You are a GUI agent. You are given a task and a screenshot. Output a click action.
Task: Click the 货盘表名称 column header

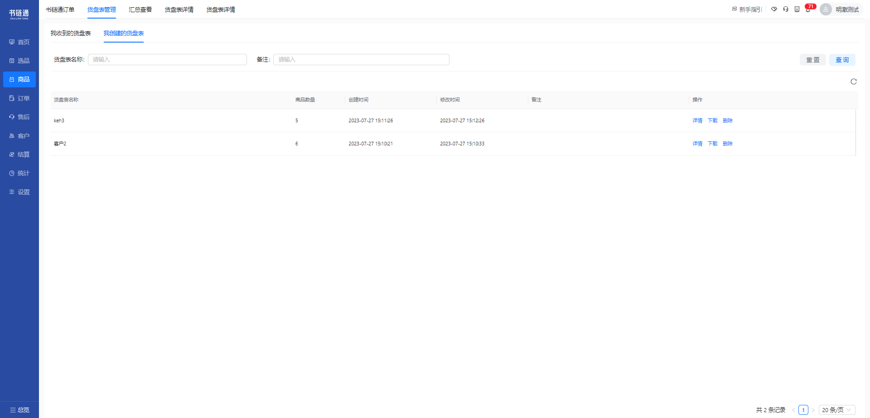point(66,100)
